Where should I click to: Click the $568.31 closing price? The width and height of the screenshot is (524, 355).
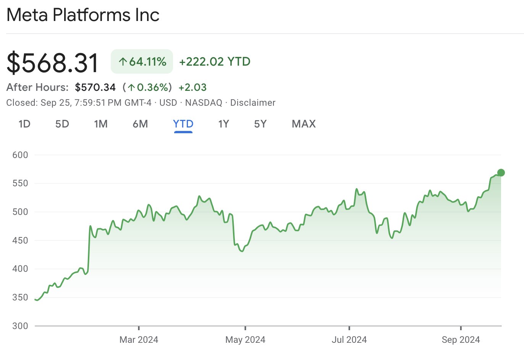click(53, 63)
